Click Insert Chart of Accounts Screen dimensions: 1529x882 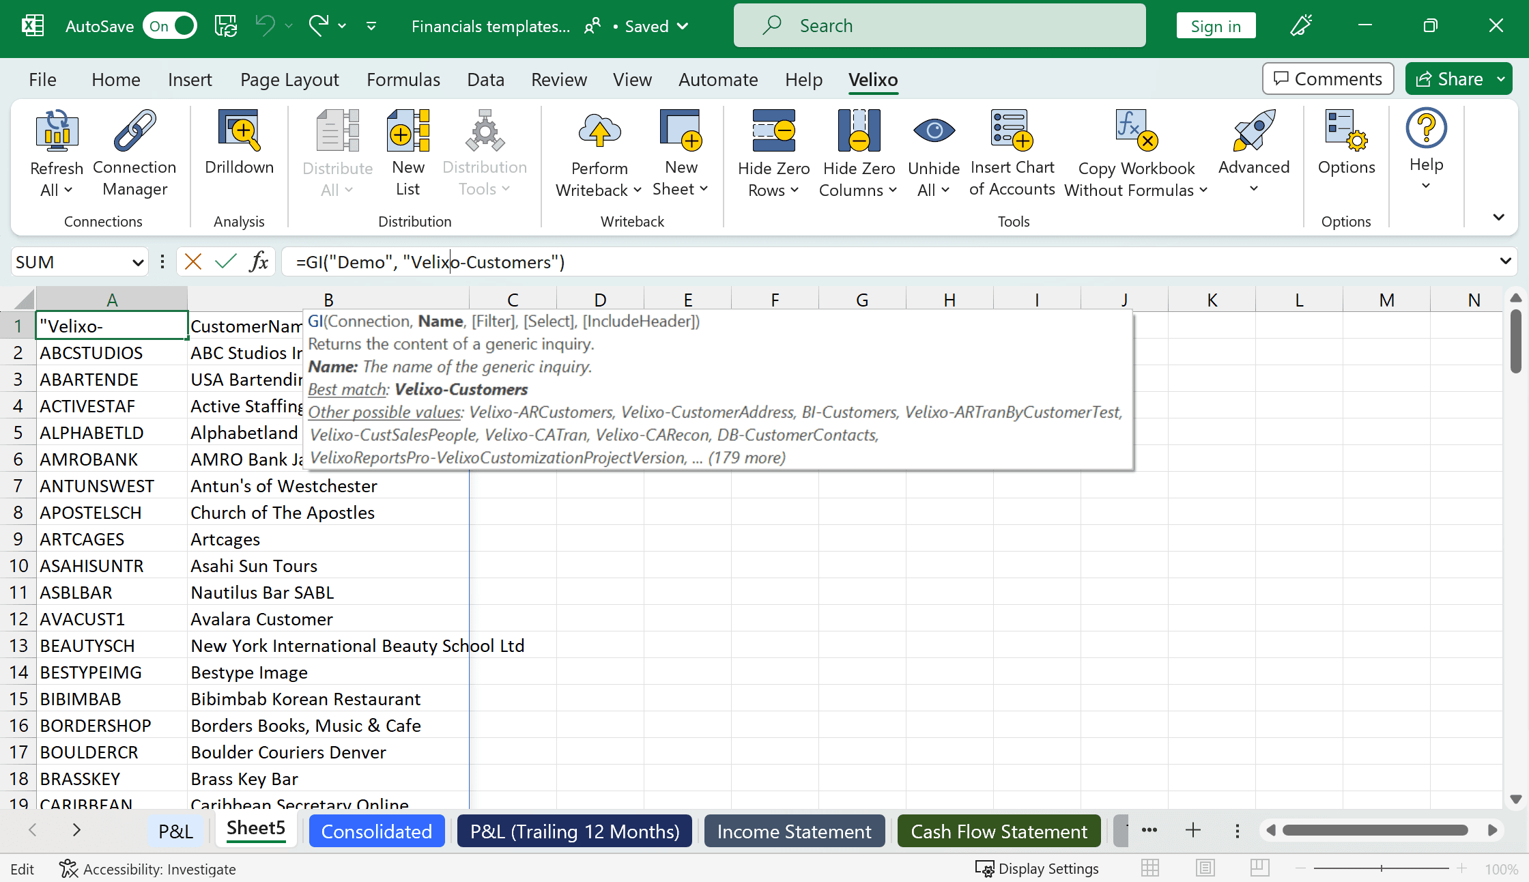point(1012,154)
